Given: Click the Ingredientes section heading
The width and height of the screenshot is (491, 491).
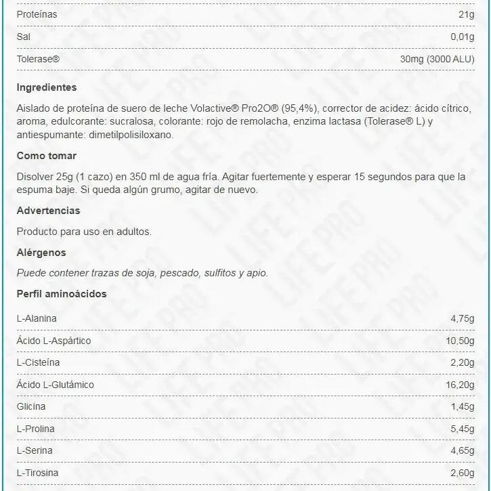Looking at the screenshot, I should 46,87.
